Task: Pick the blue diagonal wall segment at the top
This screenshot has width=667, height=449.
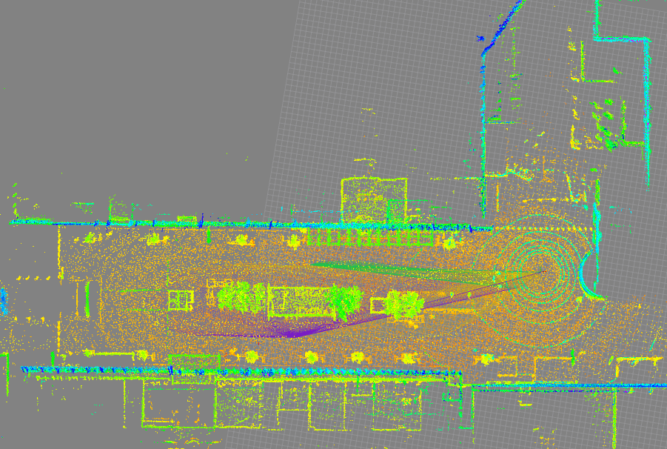Action: pos(502,28)
